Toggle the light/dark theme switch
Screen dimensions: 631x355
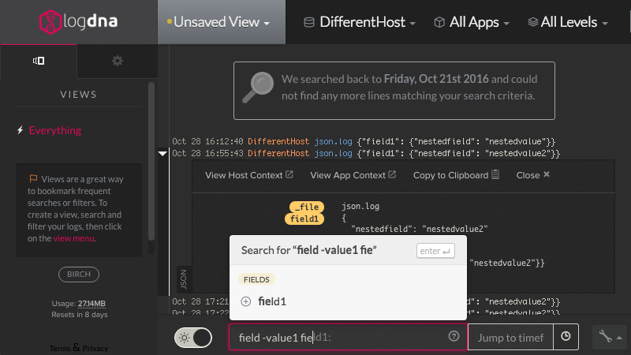[x=193, y=338]
